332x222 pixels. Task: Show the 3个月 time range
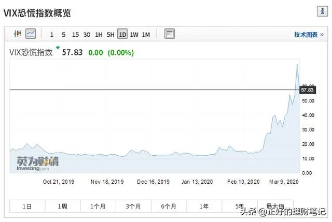pos(133,206)
